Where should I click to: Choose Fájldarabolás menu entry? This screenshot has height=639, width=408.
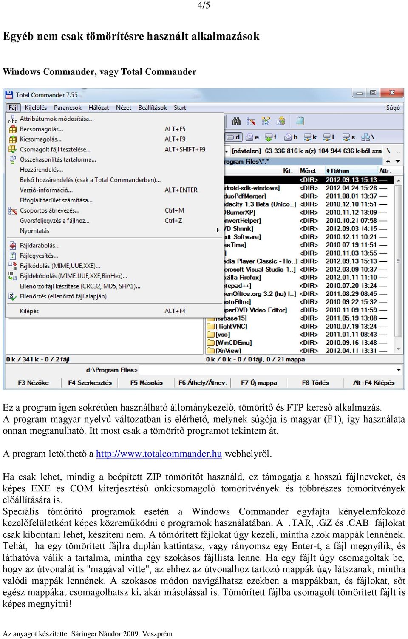114,245
